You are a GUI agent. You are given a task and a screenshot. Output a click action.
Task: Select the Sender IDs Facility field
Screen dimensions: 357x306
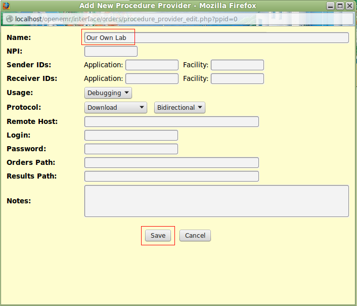(237, 65)
